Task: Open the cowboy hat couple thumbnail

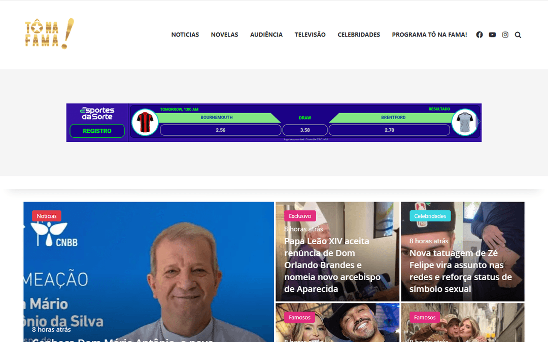Action: [x=337, y=322]
